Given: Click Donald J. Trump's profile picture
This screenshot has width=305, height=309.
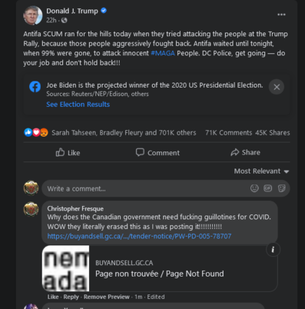Looking at the screenshot, I should tap(33, 15).
